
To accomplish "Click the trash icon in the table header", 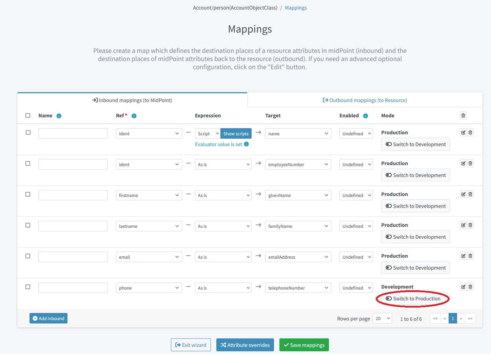I will coord(463,115).
